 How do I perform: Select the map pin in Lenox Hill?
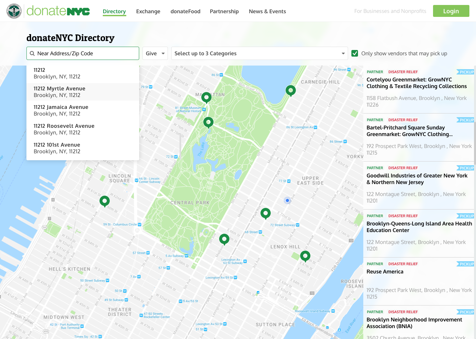click(x=305, y=256)
